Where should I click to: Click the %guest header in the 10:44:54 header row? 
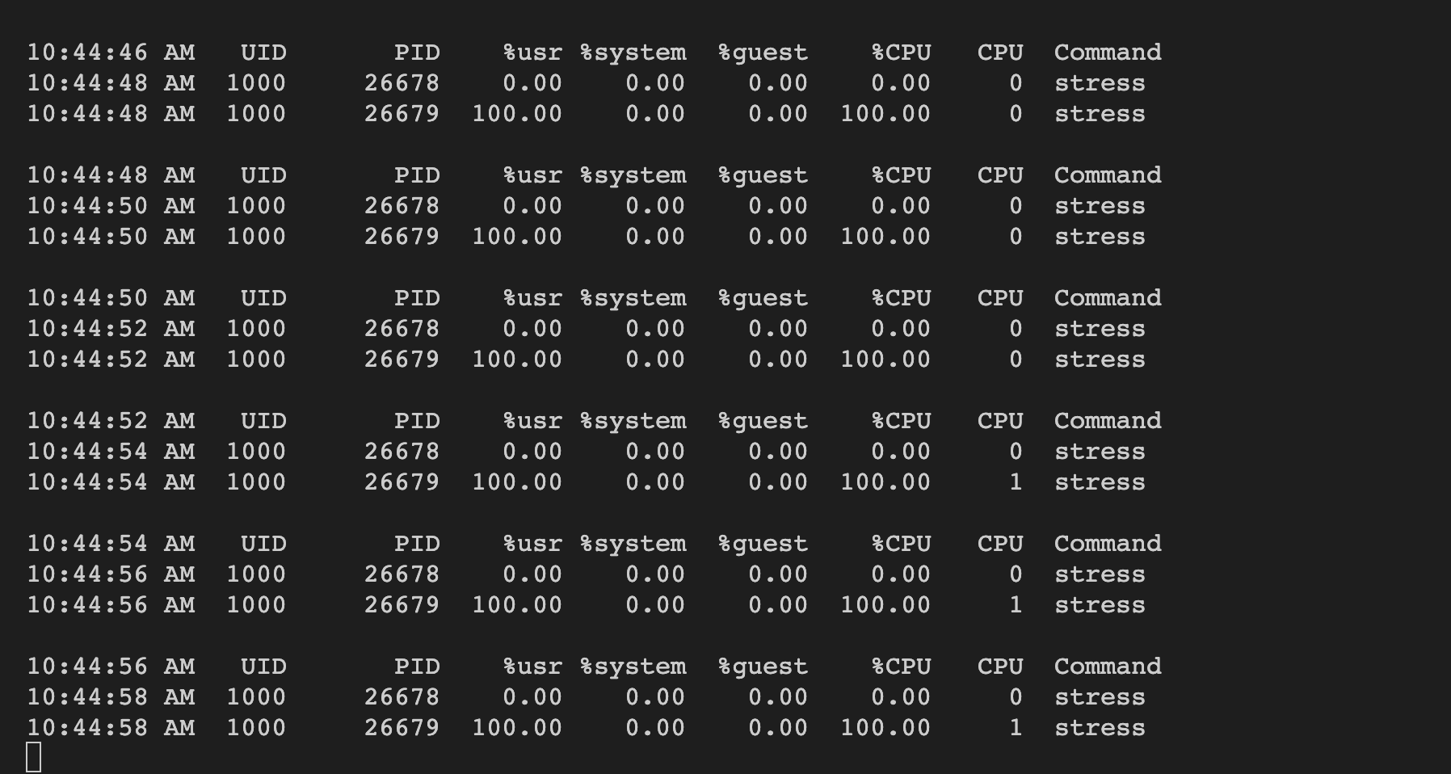click(x=763, y=544)
